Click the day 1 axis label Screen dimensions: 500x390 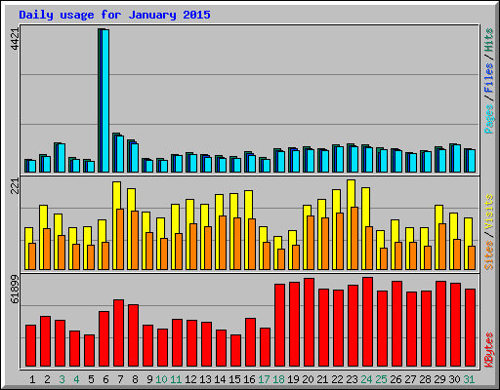click(x=32, y=379)
